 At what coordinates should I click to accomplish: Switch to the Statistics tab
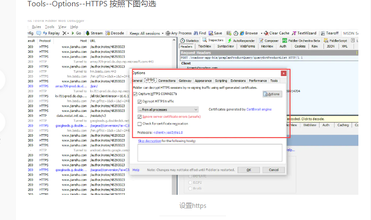tap(190, 40)
